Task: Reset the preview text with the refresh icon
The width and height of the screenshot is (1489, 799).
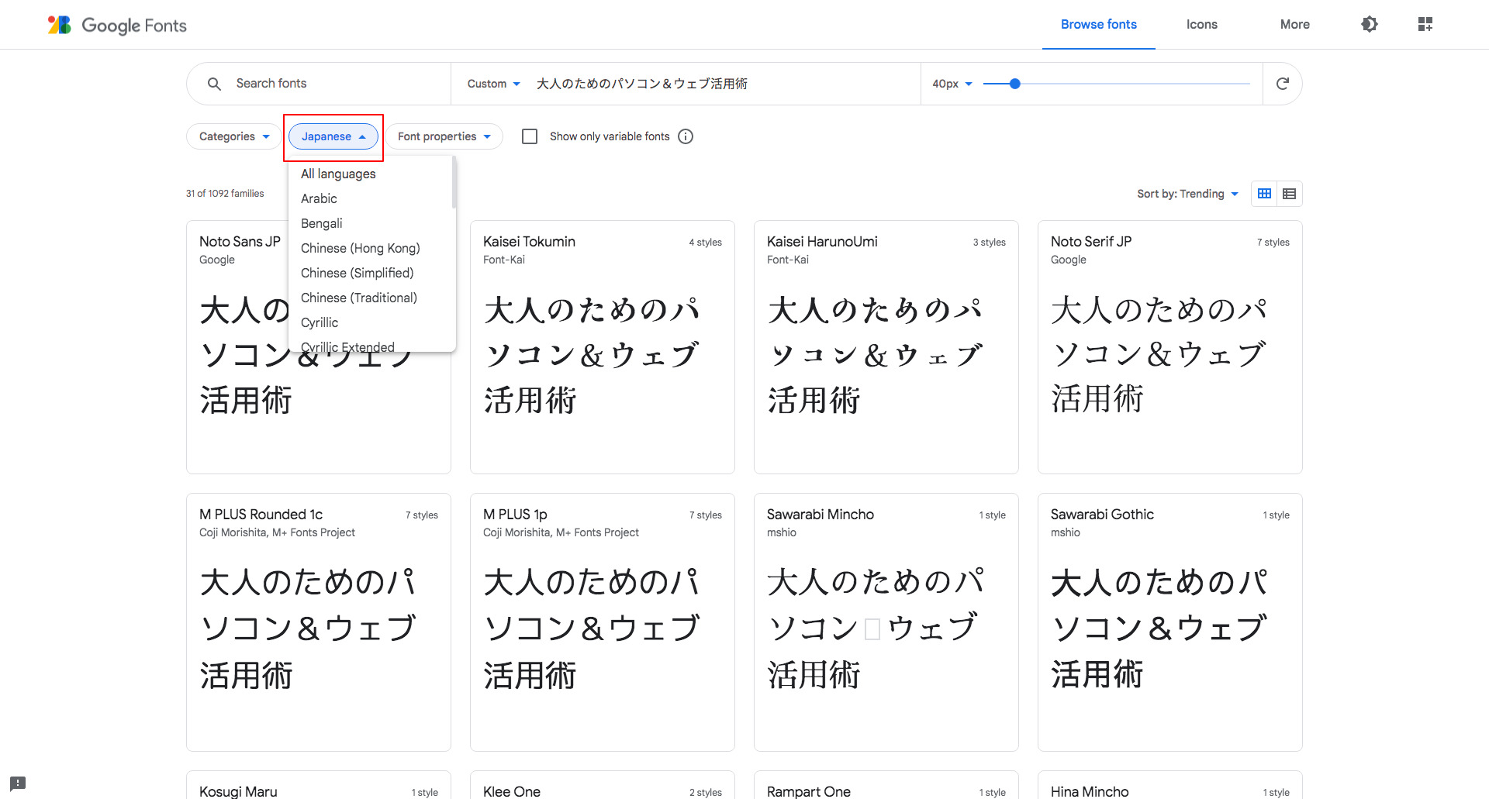Action: 1283,83
